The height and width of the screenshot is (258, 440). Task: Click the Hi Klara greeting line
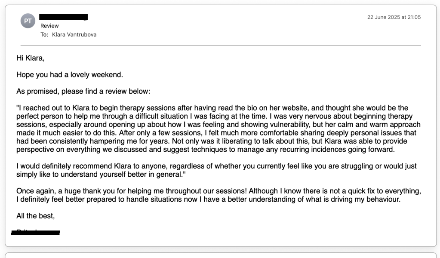(x=31, y=58)
